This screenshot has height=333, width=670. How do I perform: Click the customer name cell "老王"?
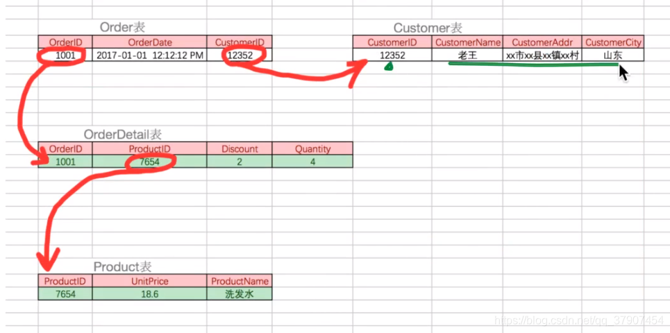point(467,55)
